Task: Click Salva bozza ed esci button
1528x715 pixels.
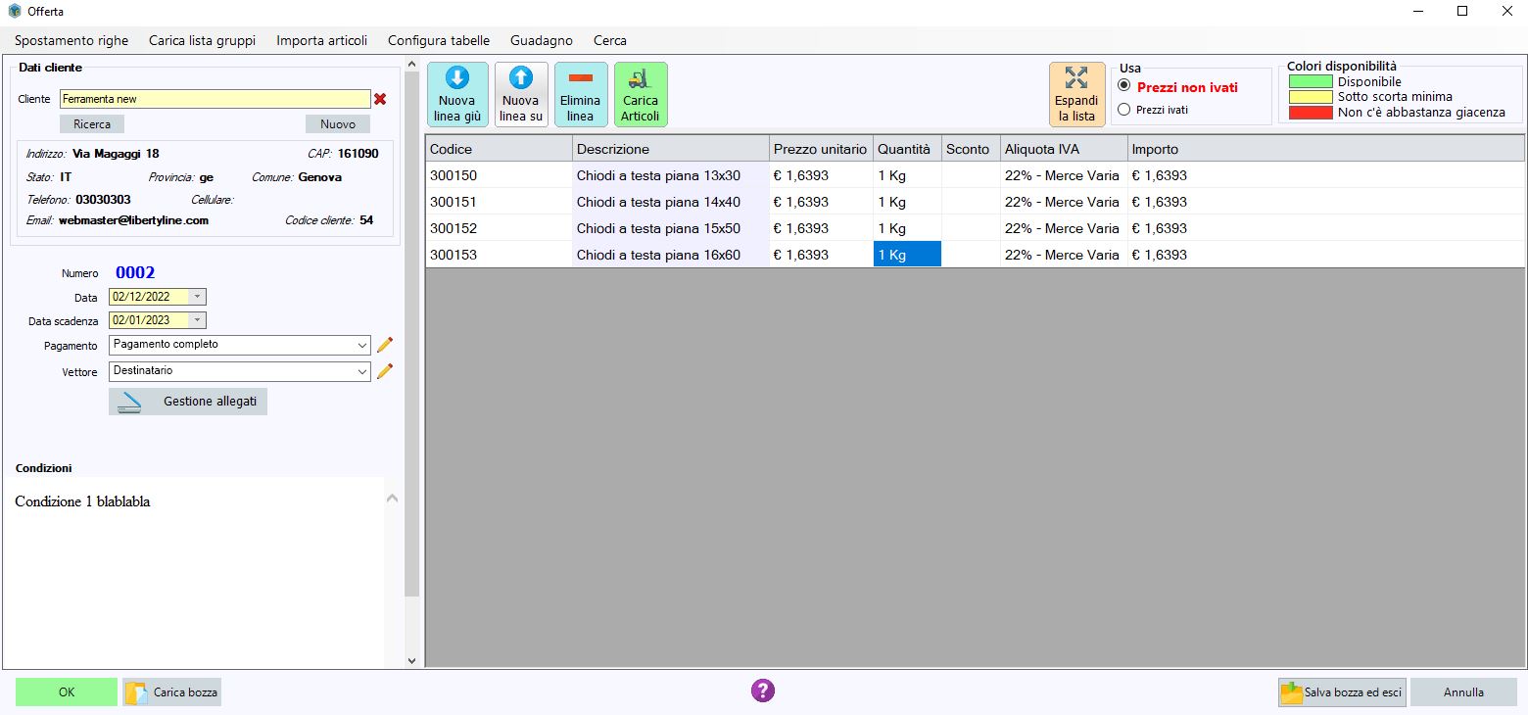Action: [x=1342, y=692]
